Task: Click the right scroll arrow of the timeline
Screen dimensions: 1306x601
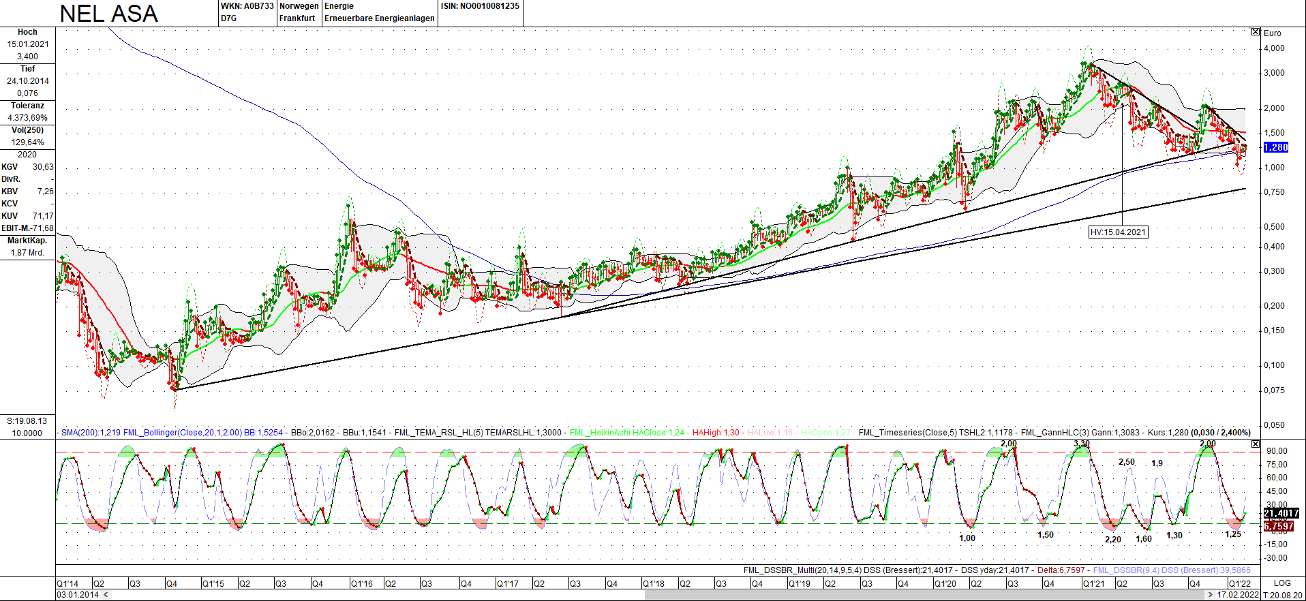Action: point(1211,595)
